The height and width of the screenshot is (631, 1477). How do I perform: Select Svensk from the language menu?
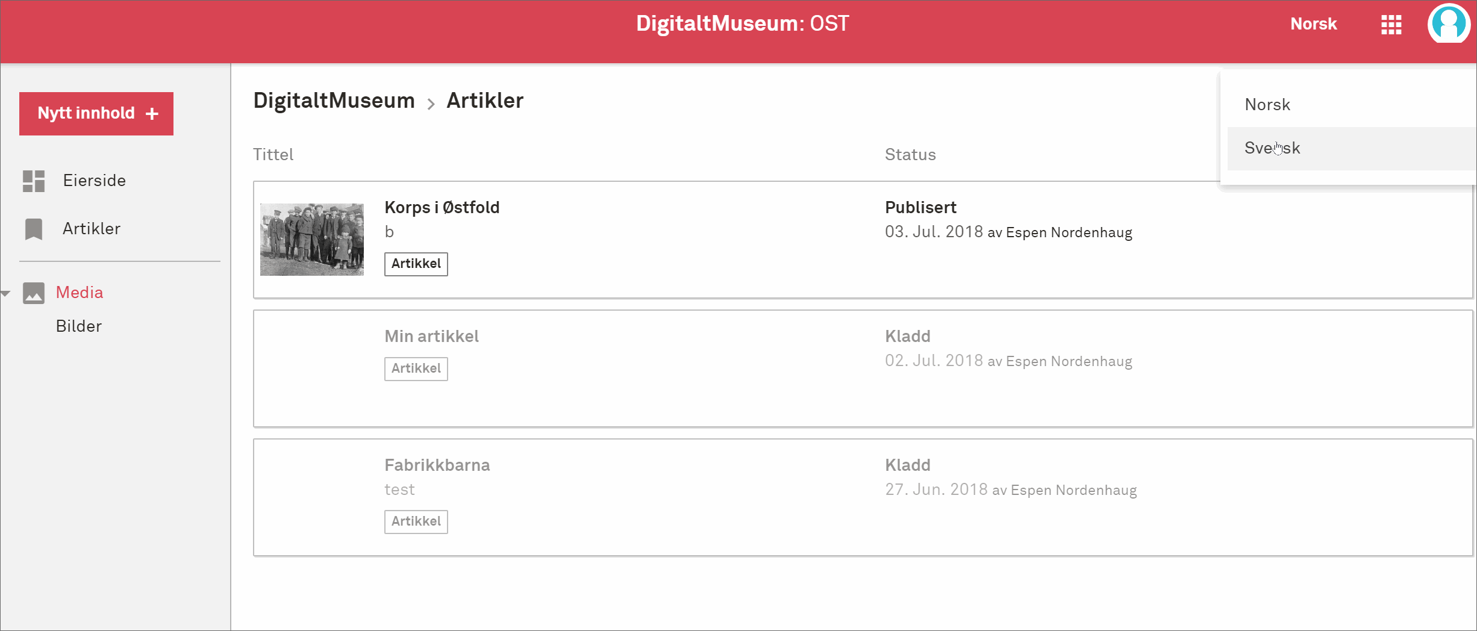(x=1272, y=148)
